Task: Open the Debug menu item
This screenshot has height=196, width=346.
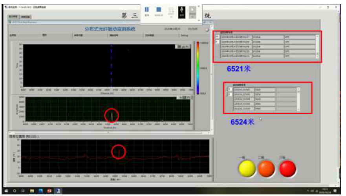Action: [184, 35]
